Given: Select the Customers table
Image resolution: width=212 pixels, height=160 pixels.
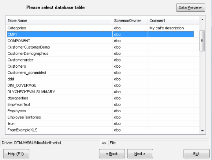Looking at the screenshot, I should (x=101, y=66).
